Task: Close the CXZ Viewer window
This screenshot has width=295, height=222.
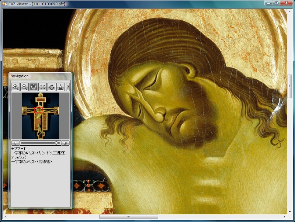Action: coord(287,3)
